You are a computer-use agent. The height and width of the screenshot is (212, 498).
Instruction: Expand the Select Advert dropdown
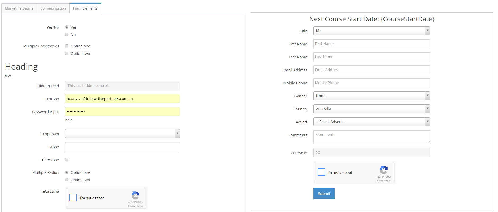[x=371, y=122]
